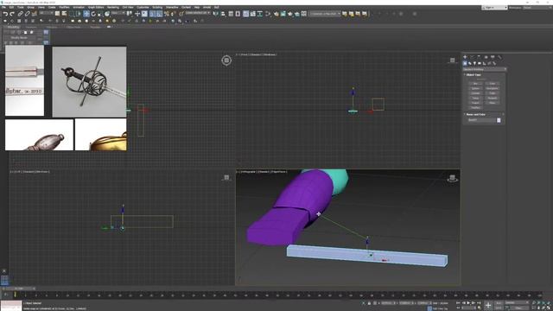Click the Unlink Selection tool

point(27,14)
